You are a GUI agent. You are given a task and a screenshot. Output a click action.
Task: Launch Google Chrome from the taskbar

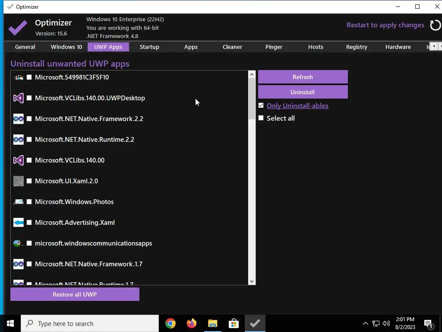[x=170, y=323]
